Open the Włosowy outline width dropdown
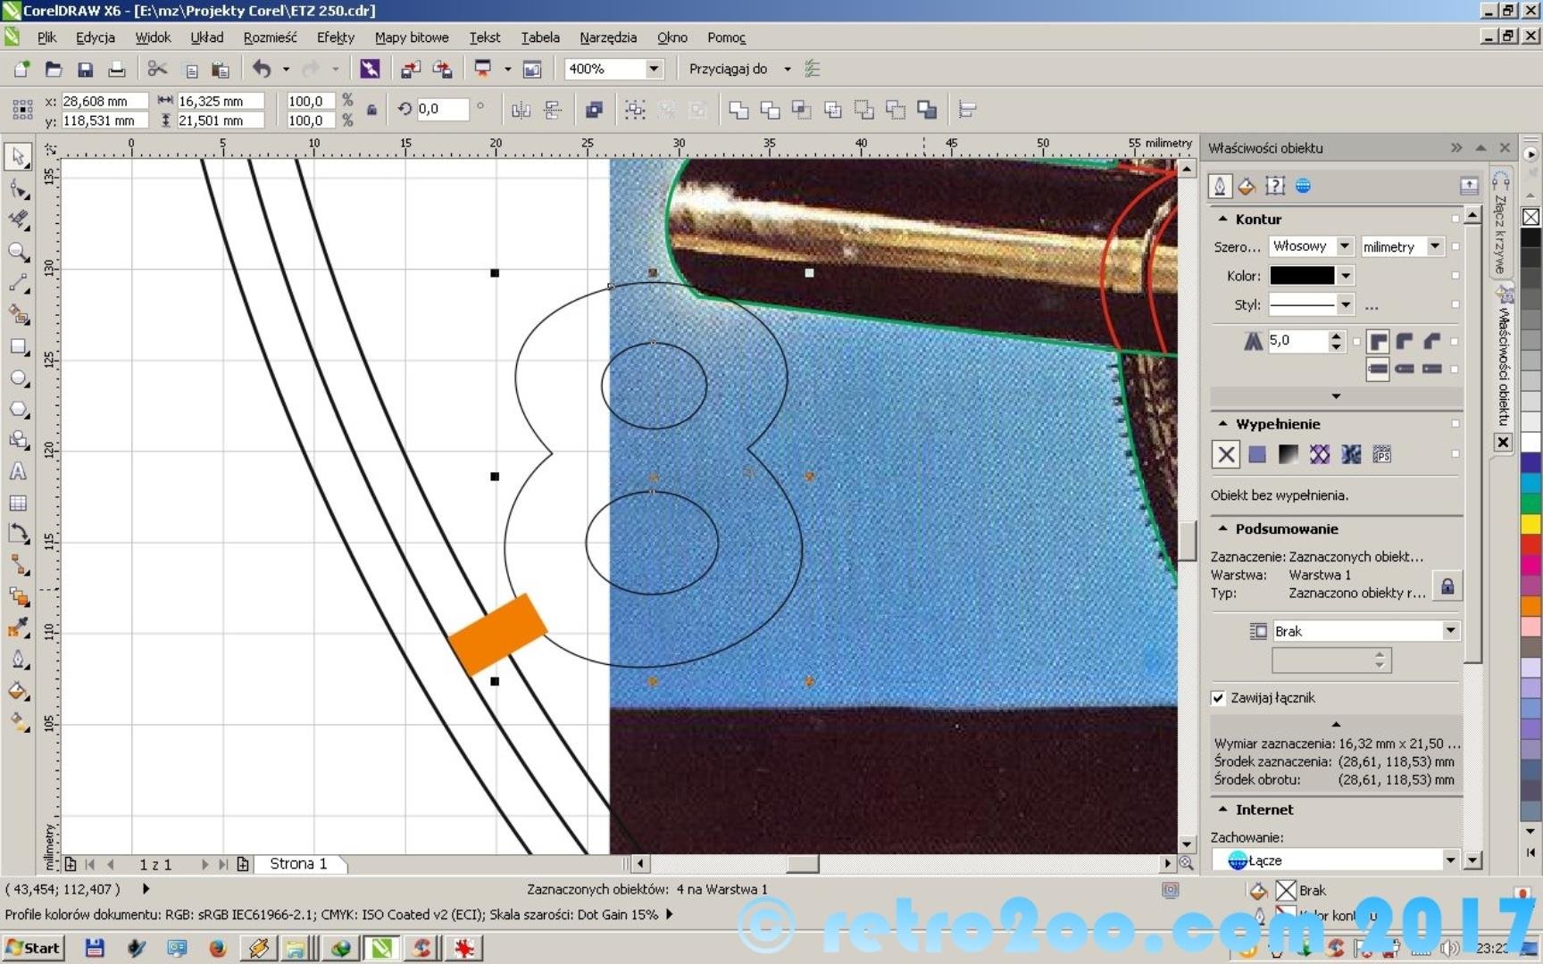 1345,246
